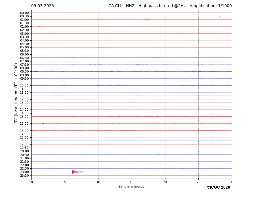Viewport: 263px width, 198px height.
Task: Click the 5 tick on the minutes axis
Action: tap(65, 182)
